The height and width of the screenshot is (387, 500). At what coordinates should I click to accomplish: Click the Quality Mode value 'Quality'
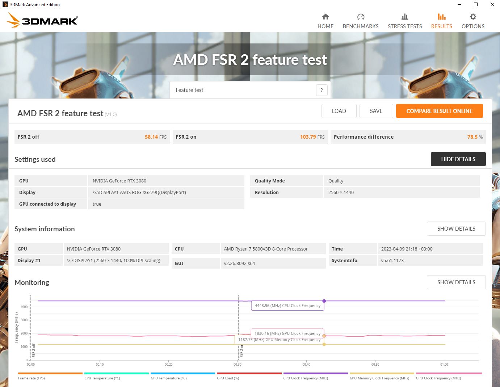(x=402, y=181)
